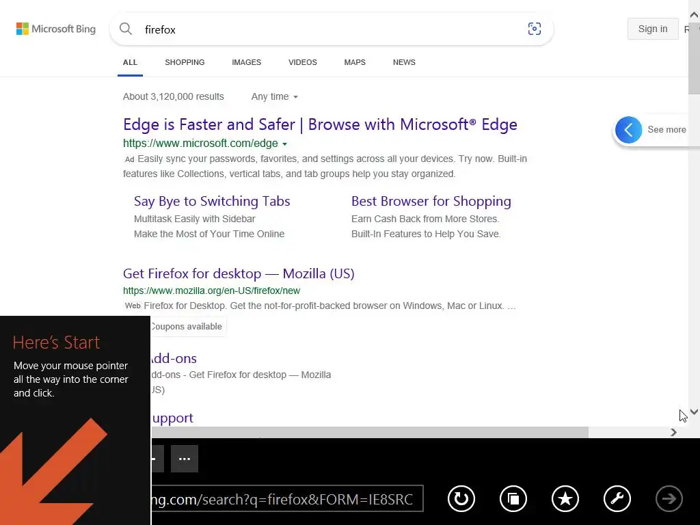Click the vertical scrollbar down arrow
700x525 pixels.
click(695, 412)
